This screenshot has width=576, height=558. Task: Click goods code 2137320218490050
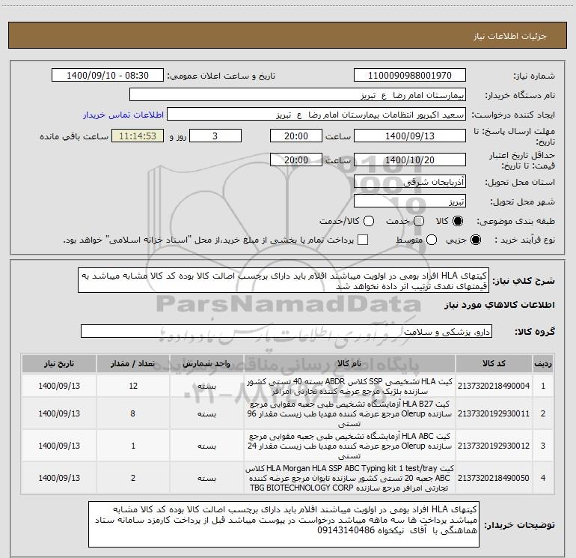point(494,478)
